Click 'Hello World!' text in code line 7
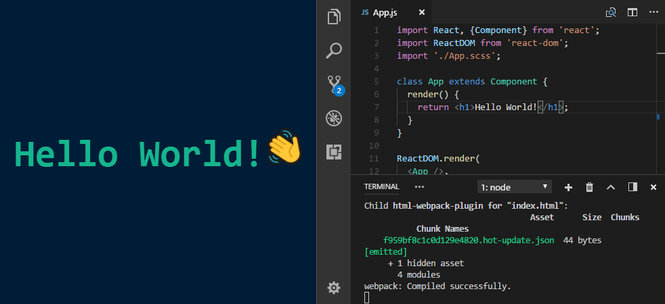This screenshot has width=665, height=304. click(x=506, y=107)
